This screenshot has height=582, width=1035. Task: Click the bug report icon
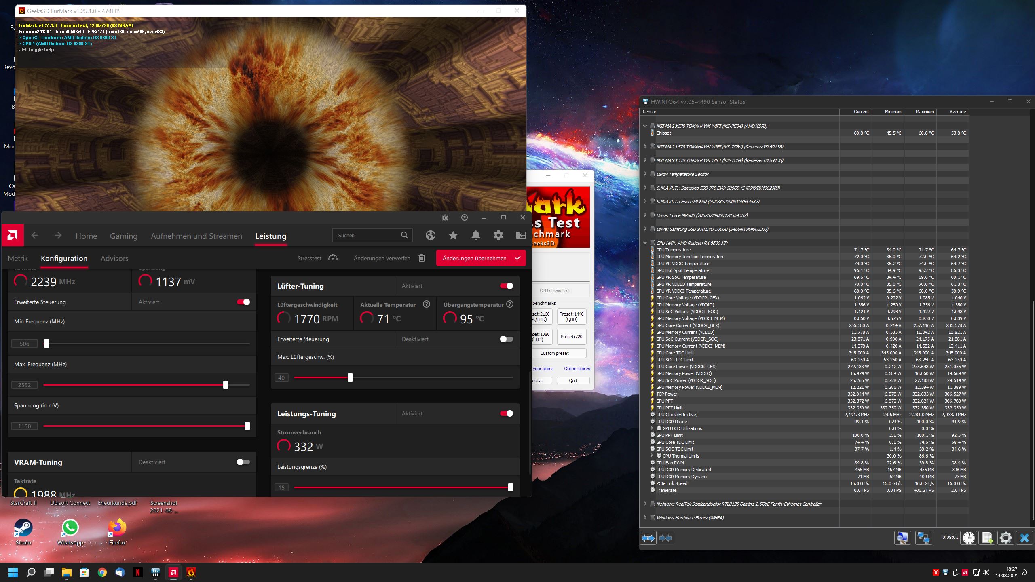point(445,218)
